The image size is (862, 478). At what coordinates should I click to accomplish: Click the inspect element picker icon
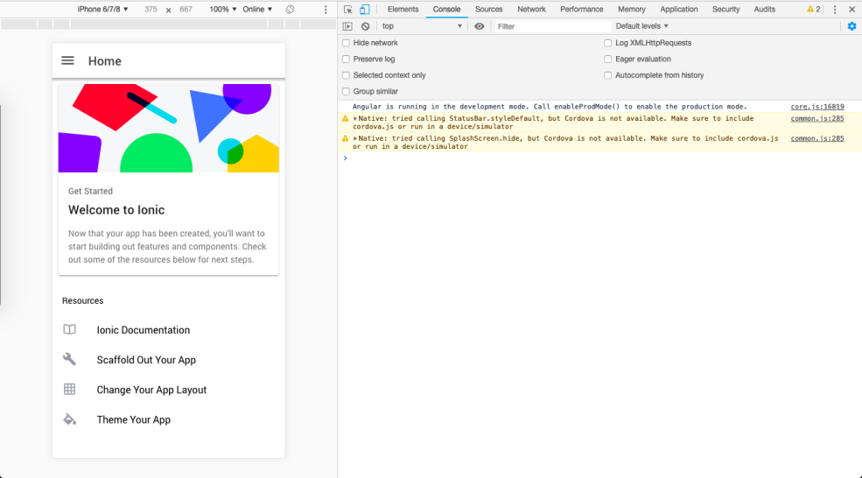pos(347,10)
